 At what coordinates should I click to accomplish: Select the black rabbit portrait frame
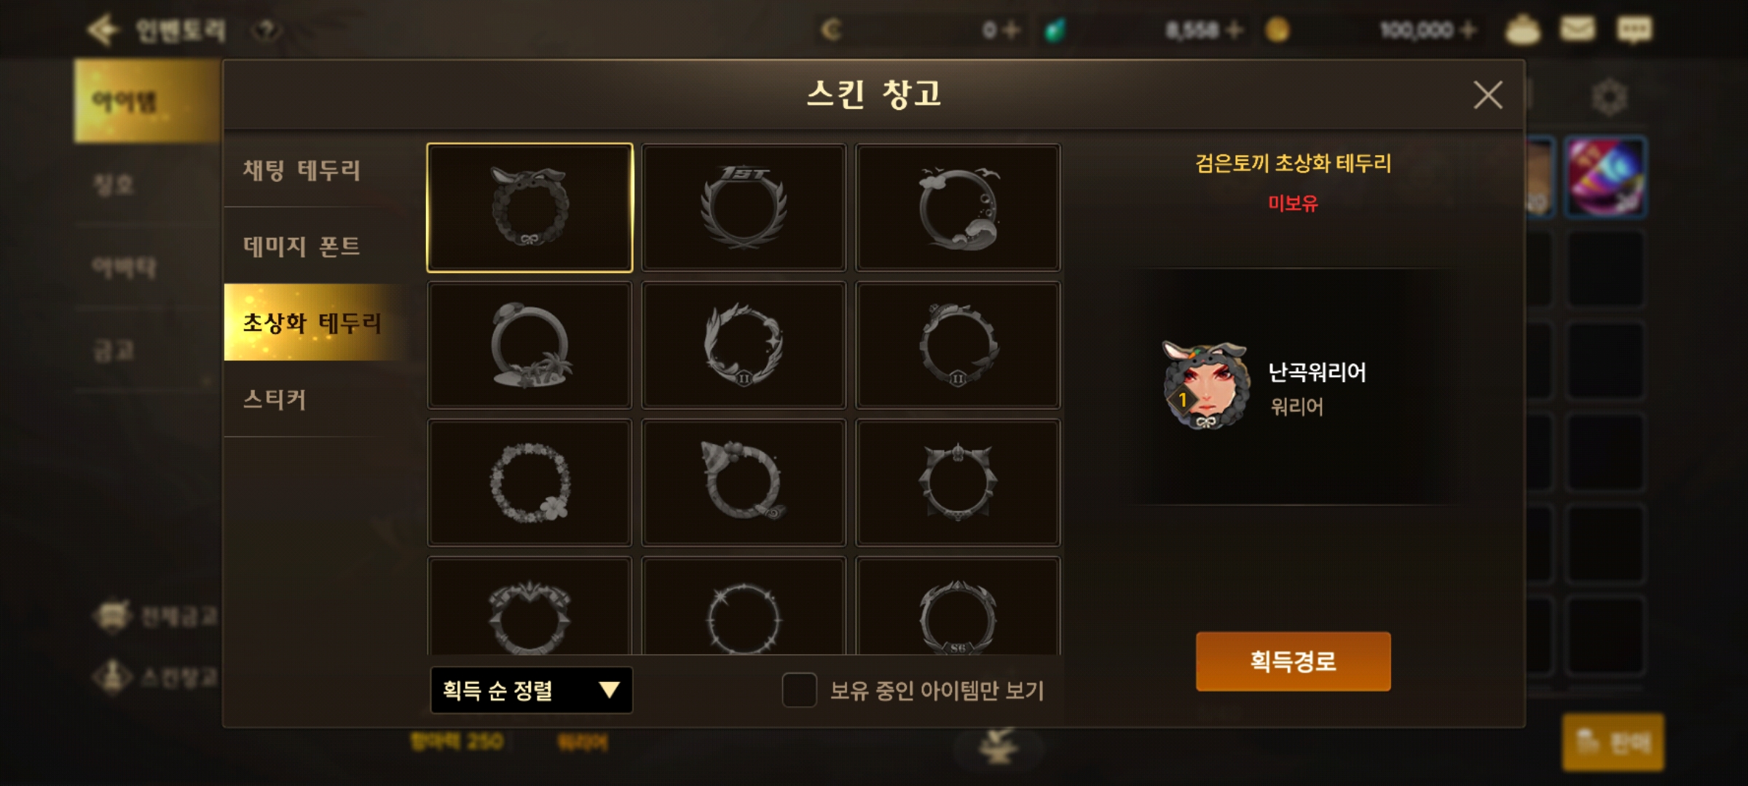pyautogui.click(x=529, y=207)
